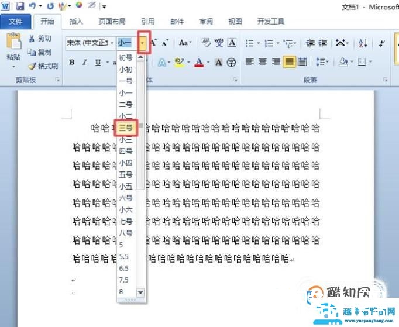Open the 文件 (File) tab
This screenshot has width=399, height=327.
16,22
